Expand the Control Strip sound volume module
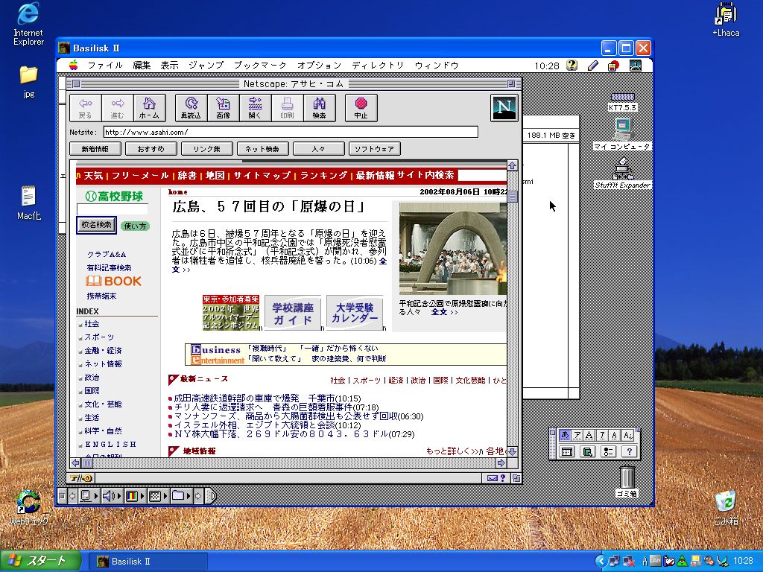Screen dimensions: 763x572 click(112, 496)
